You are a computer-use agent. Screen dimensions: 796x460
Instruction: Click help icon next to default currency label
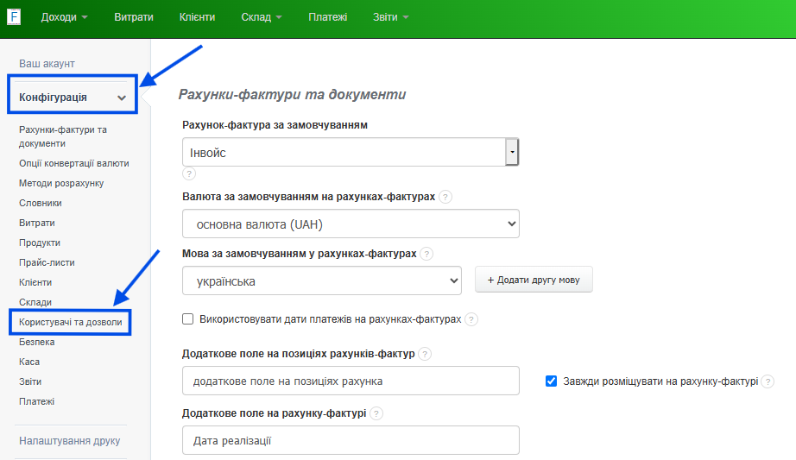(445, 197)
